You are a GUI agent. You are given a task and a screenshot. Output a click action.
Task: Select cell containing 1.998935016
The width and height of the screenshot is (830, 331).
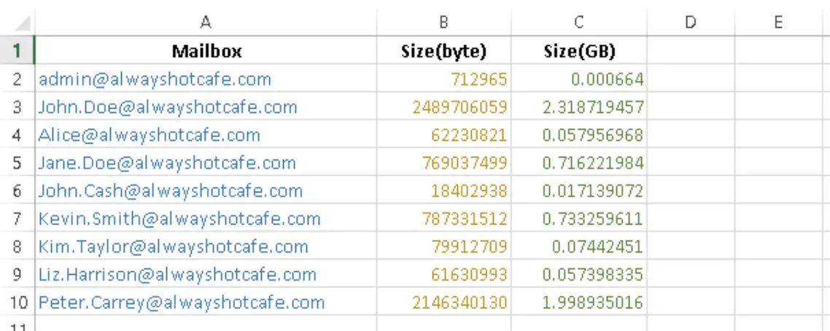tap(578, 303)
